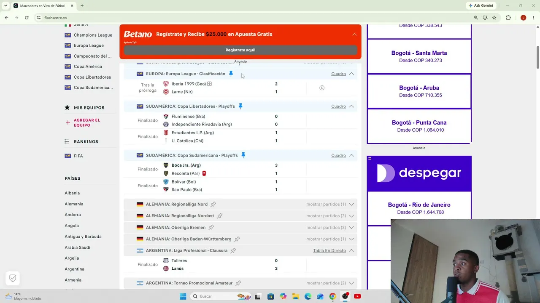Click the Iberia 1999 team crest
This screenshot has width=540, height=303.
(x=166, y=84)
